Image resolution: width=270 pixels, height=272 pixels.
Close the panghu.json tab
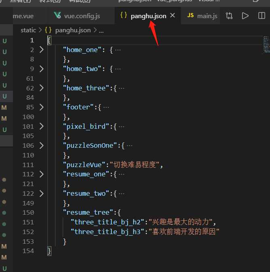[172, 16]
